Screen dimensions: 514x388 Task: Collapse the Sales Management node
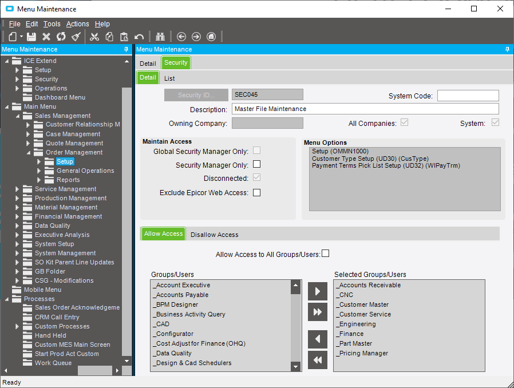coord(17,116)
